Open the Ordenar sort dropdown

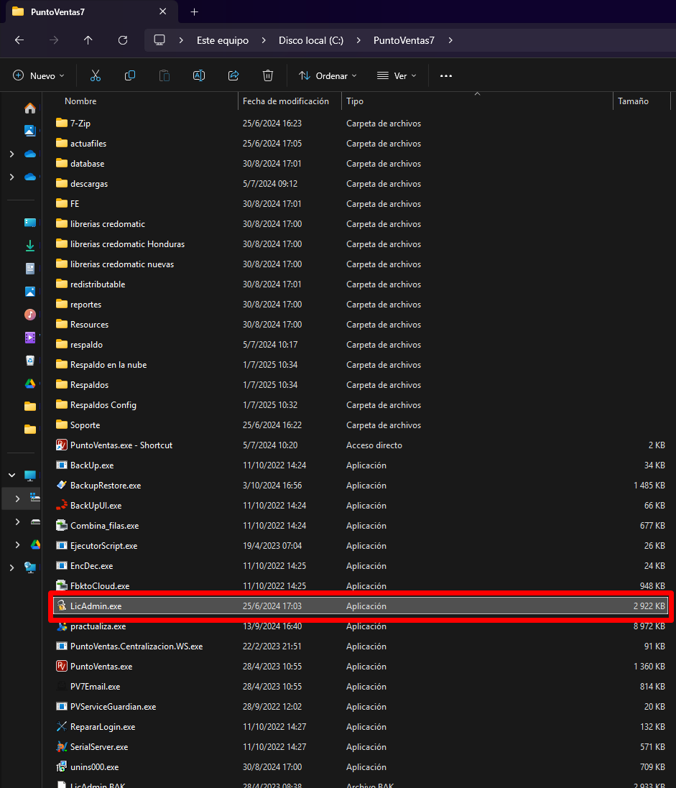[x=328, y=76]
